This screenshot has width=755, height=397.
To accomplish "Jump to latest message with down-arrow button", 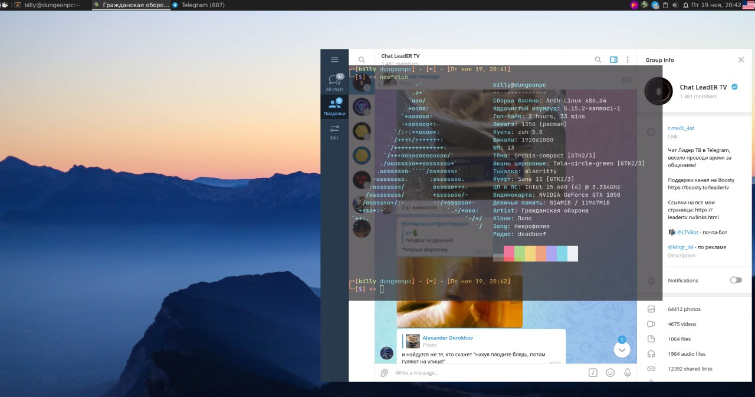I will pyautogui.click(x=622, y=349).
